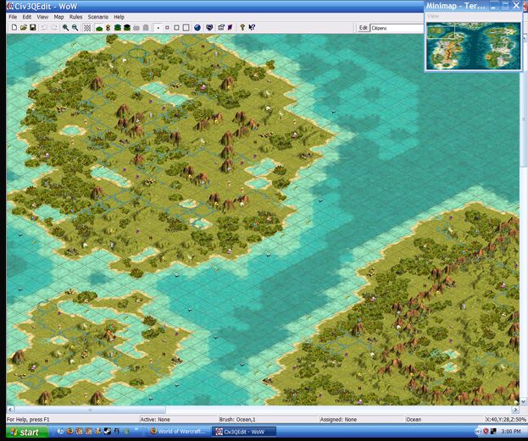
Task: Open scenario properties icon
Action: tap(221, 28)
